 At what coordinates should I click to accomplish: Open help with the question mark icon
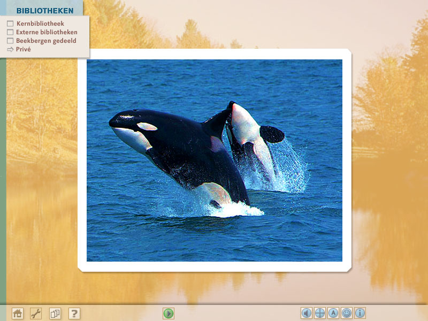[x=74, y=314]
